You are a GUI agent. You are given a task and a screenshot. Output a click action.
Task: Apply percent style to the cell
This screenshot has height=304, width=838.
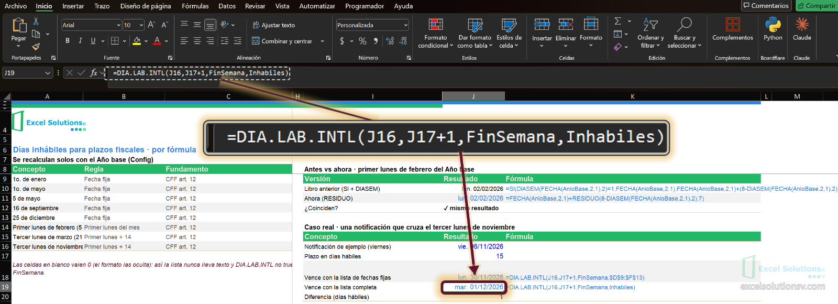tap(362, 41)
